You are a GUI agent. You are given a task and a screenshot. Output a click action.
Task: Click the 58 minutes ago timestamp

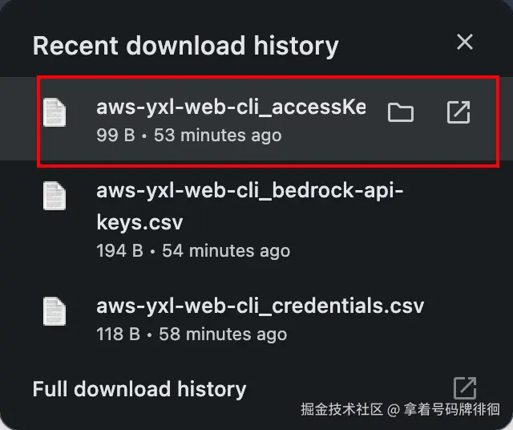(x=223, y=334)
